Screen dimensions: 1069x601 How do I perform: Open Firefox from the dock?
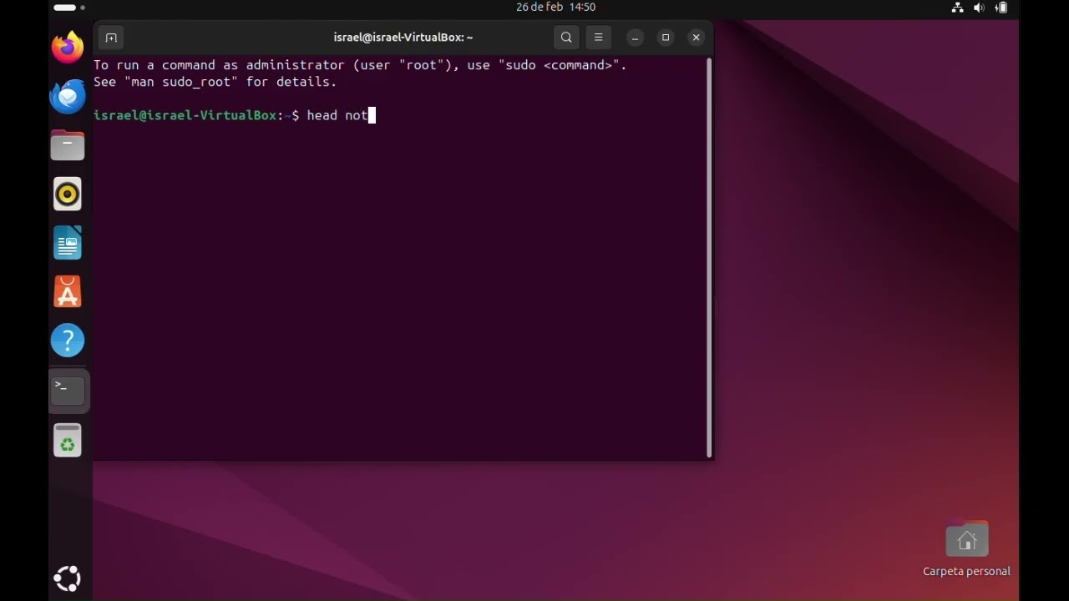pos(68,48)
